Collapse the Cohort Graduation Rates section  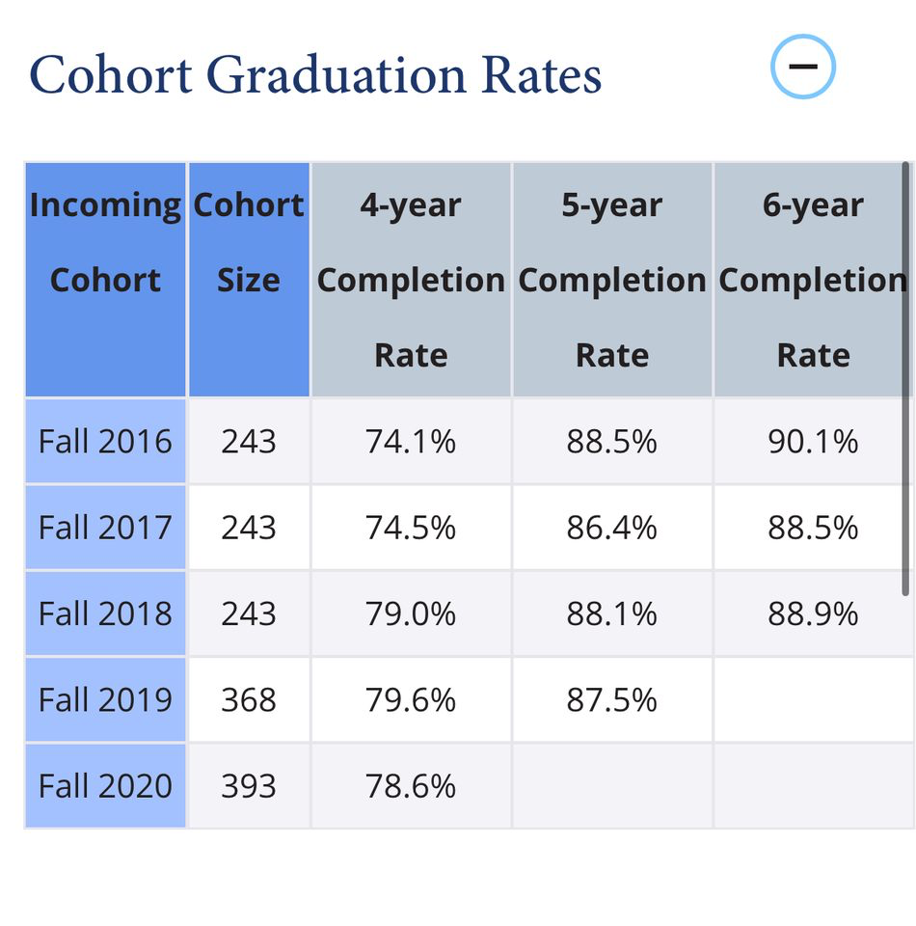802,67
